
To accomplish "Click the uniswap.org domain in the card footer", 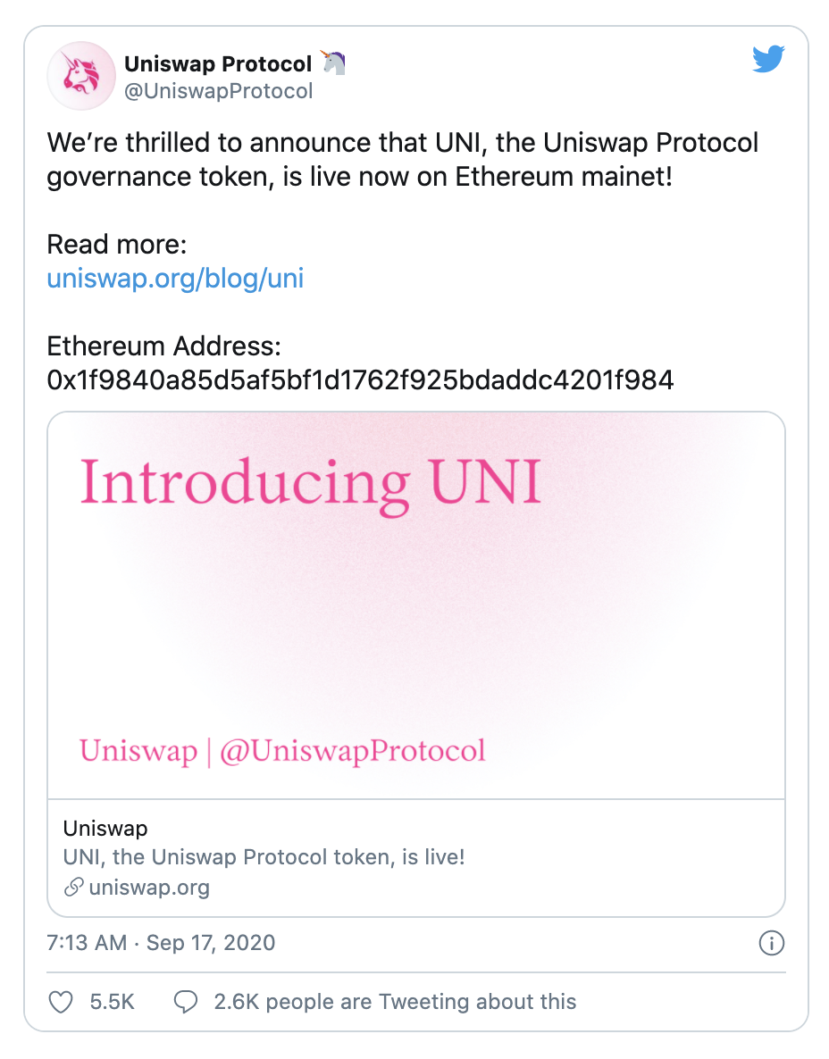I will [x=149, y=888].
